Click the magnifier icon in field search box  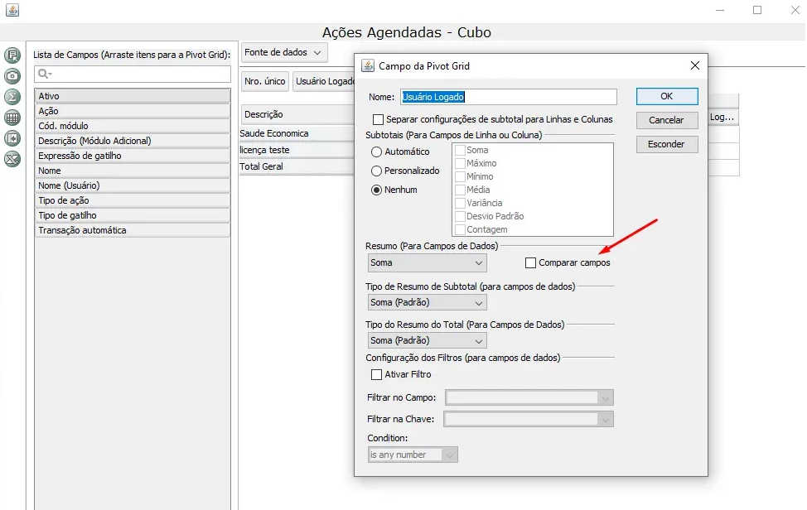[44, 74]
